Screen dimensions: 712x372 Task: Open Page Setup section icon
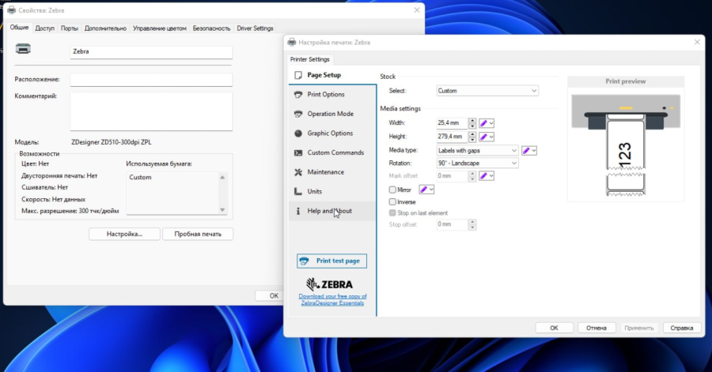click(x=298, y=75)
